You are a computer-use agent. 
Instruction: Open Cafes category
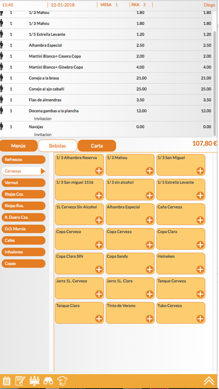coord(23,240)
